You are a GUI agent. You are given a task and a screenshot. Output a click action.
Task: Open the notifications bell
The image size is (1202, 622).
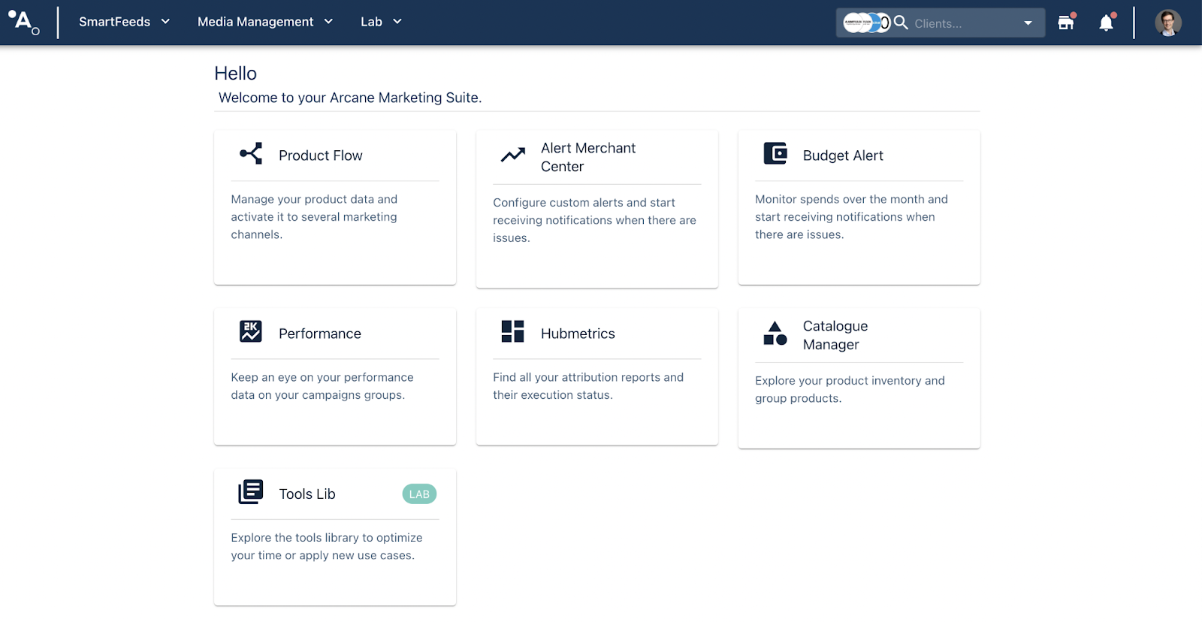click(1107, 23)
